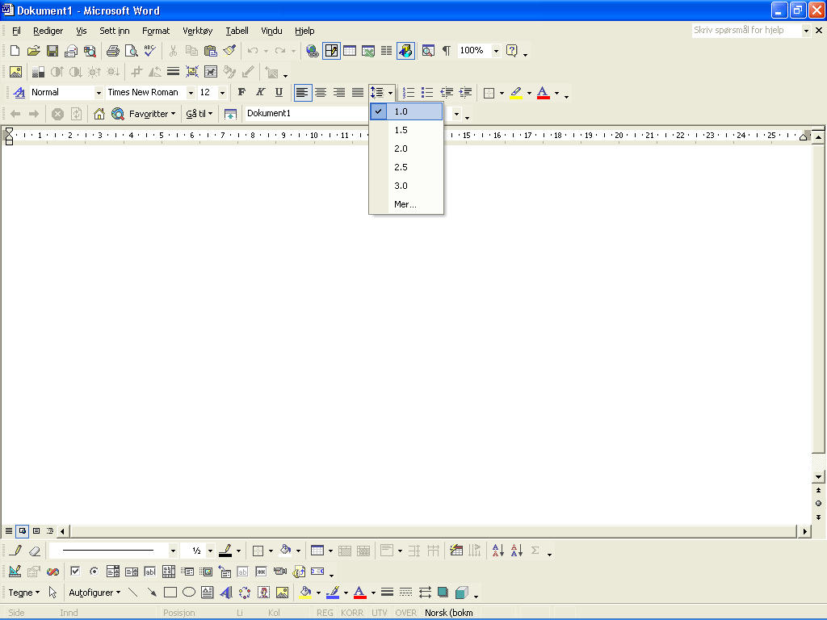Expand line spacing dropdown arrow
This screenshot has width=827, height=620.
tap(390, 93)
